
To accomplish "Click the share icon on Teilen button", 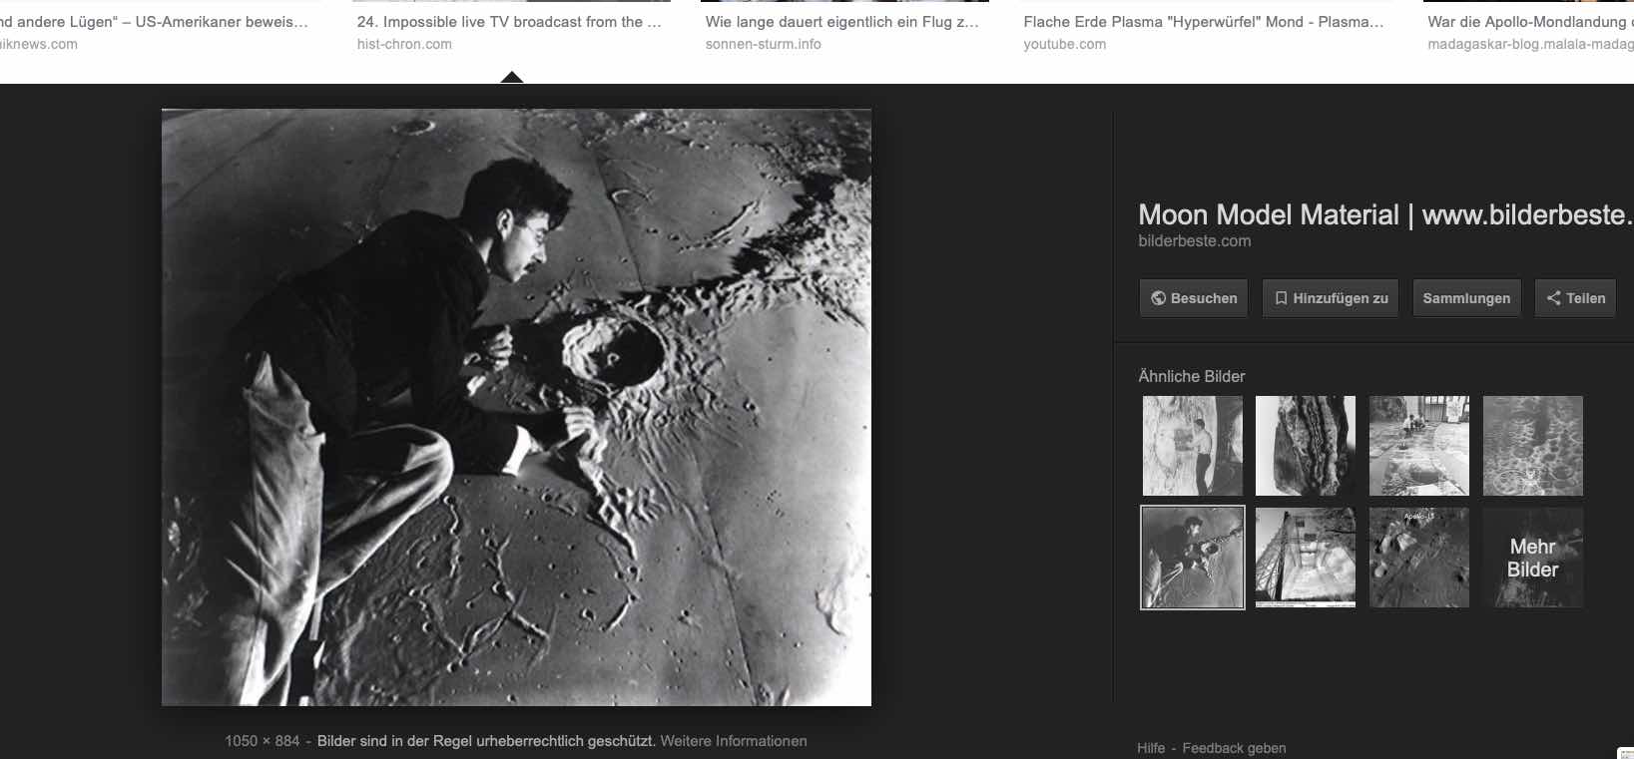I will pyautogui.click(x=1553, y=298).
